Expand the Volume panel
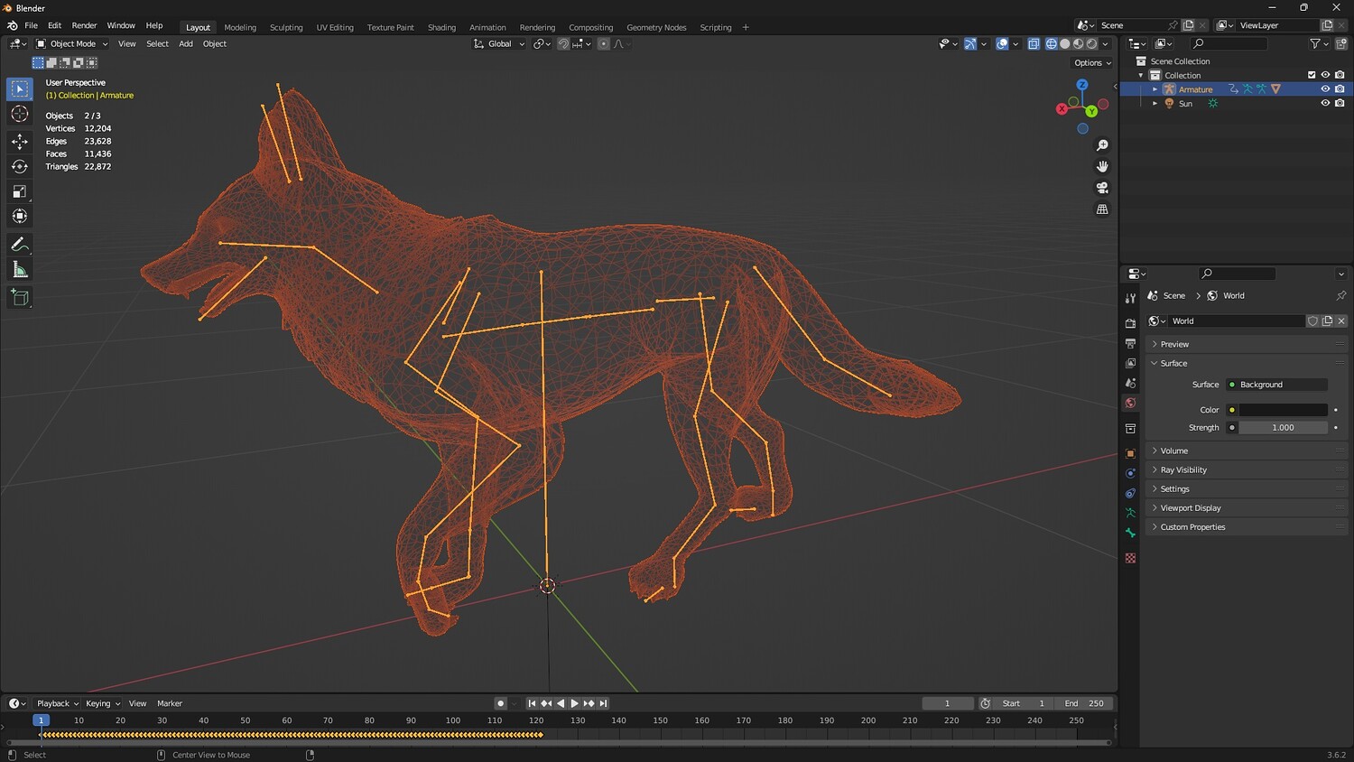Image resolution: width=1354 pixels, height=762 pixels. [x=1173, y=451]
